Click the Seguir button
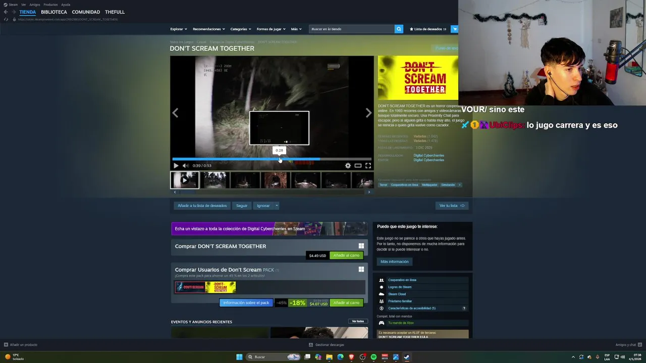646x363 pixels. (x=242, y=206)
